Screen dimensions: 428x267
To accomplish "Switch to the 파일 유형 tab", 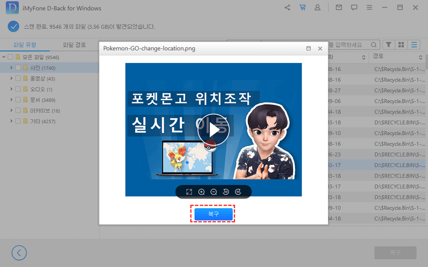I will pyautogui.click(x=25, y=45).
